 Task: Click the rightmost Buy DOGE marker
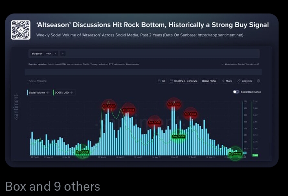click(235, 154)
